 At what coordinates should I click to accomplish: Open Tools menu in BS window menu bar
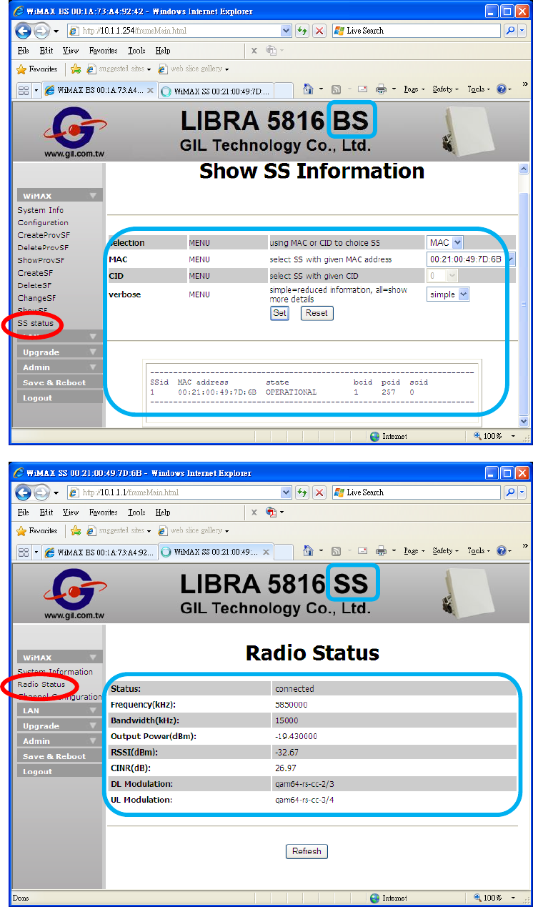point(136,51)
